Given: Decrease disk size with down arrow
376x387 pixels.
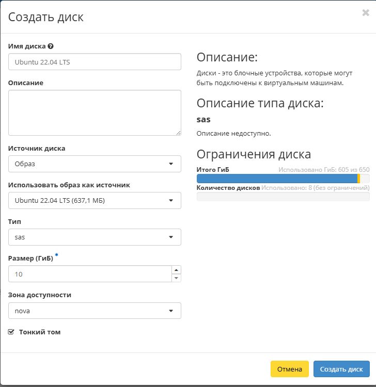Looking at the screenshot, I should click(176, 278).
